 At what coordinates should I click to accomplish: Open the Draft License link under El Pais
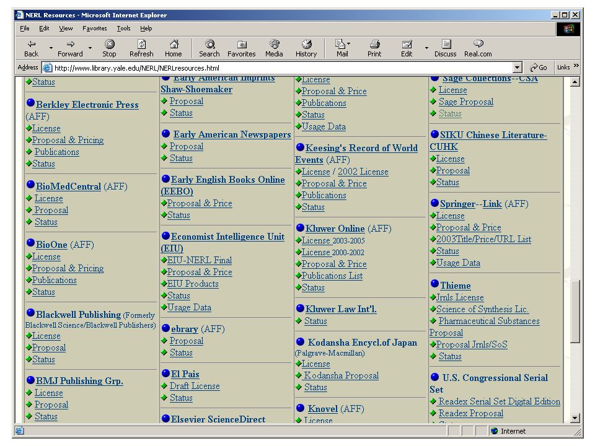coord(195,386)
